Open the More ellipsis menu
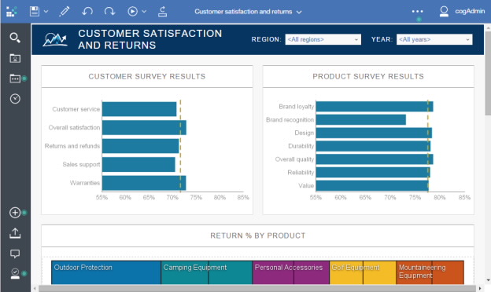This screenshot has width=491, height=292. [417, 11]
